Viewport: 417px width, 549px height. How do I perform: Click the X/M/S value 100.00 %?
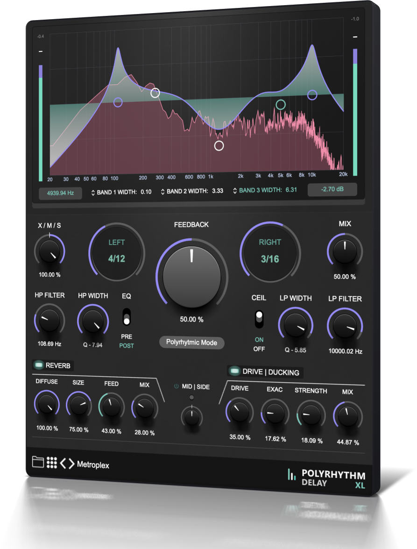(x=49, y=275)
